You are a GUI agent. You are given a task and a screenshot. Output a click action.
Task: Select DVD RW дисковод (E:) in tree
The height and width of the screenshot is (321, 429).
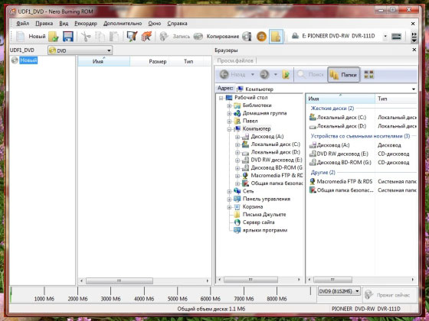click(x=277, y=160)
